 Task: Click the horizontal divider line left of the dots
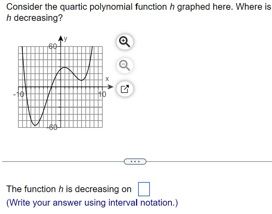click(x=63, y=162)
